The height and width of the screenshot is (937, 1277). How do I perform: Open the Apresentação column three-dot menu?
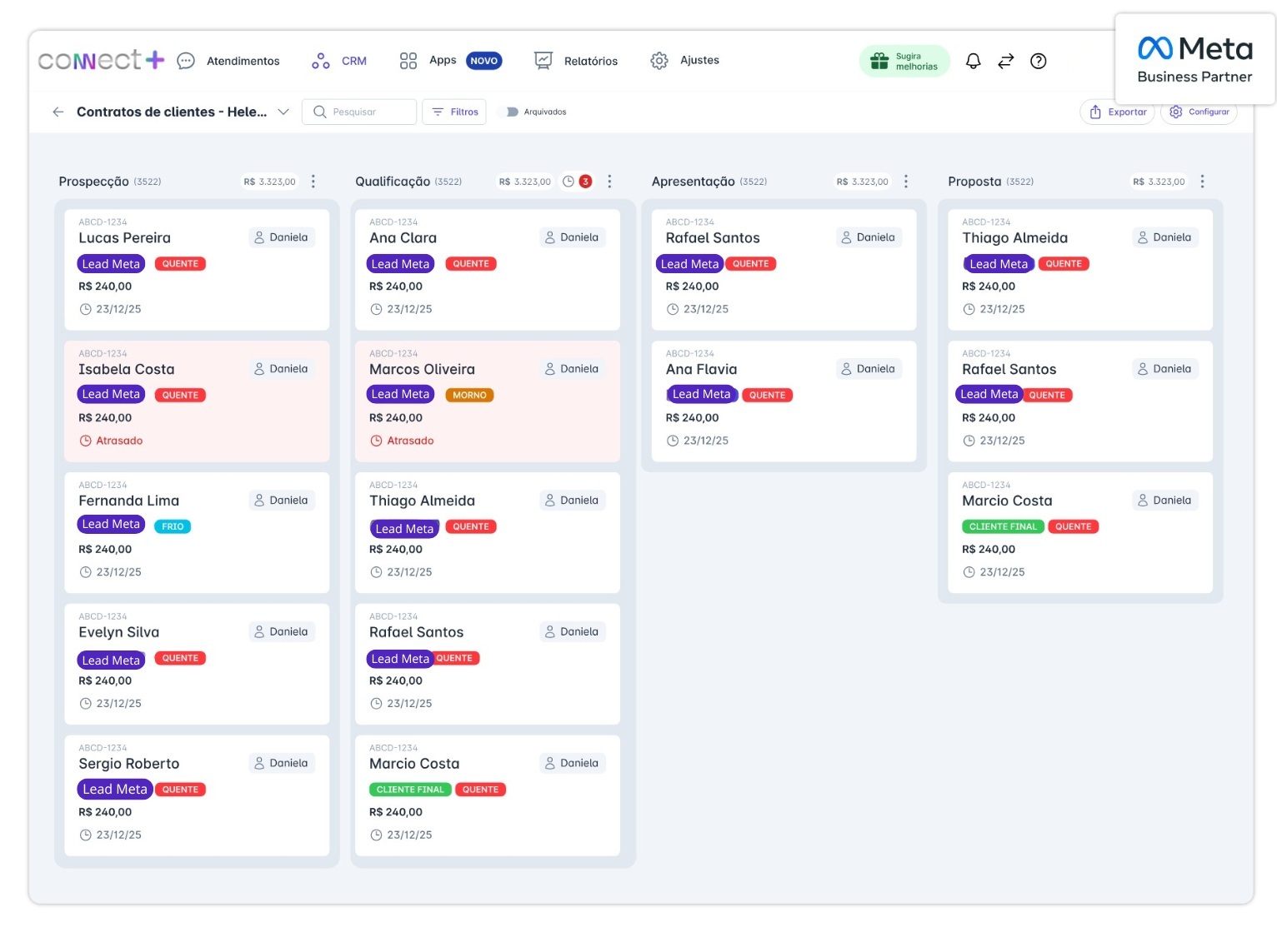[906, 182]
